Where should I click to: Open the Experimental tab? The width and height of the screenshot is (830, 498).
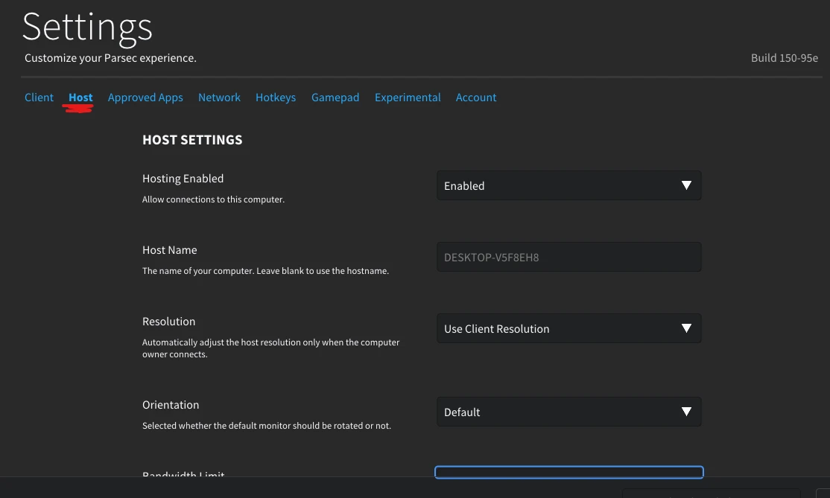408,98
